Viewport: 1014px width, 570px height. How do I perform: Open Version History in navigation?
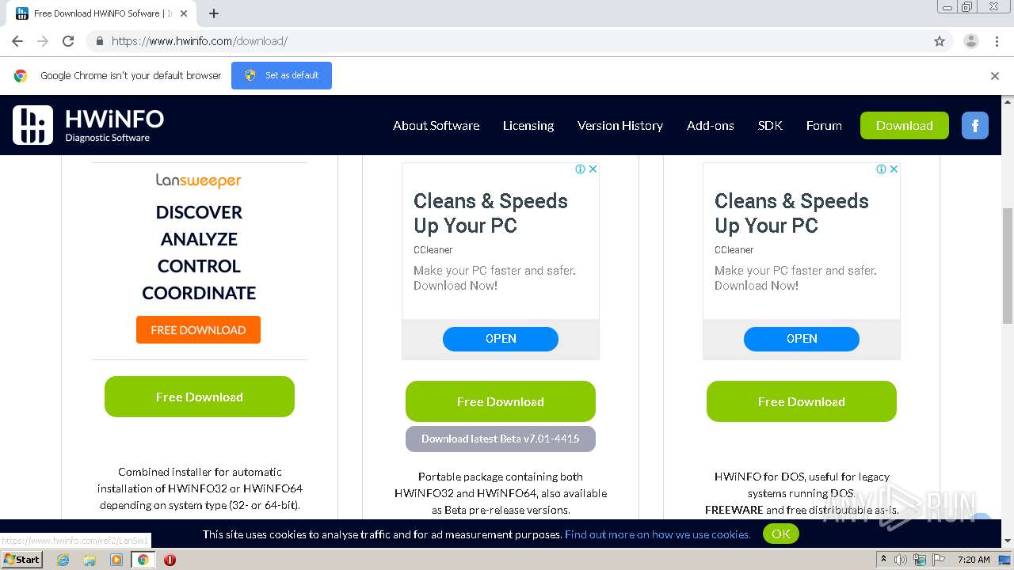620,125
